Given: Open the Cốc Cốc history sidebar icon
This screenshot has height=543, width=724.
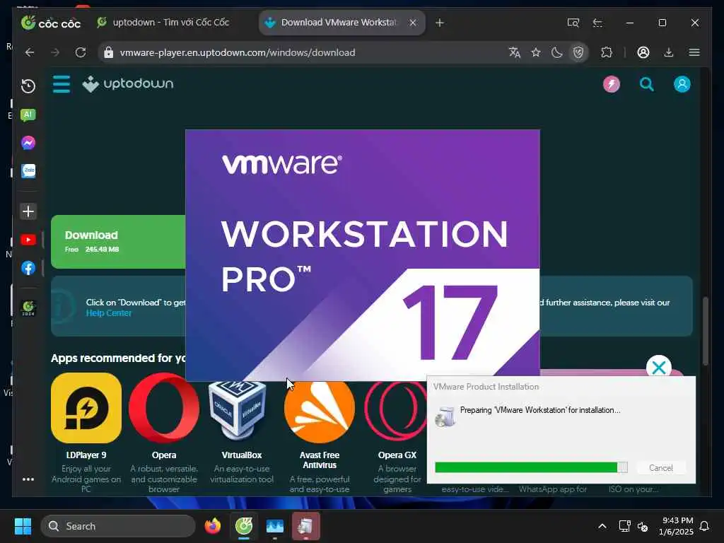Looking at the screenshot, I should pyautogui.click(x=28, y=86).
